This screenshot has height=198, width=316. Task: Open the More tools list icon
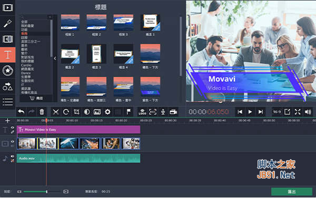pyautogui.click(x=8, y=102)
